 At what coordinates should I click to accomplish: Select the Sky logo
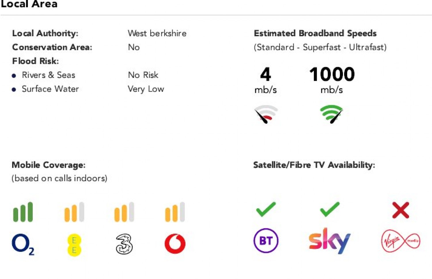(x=329, y=241)
